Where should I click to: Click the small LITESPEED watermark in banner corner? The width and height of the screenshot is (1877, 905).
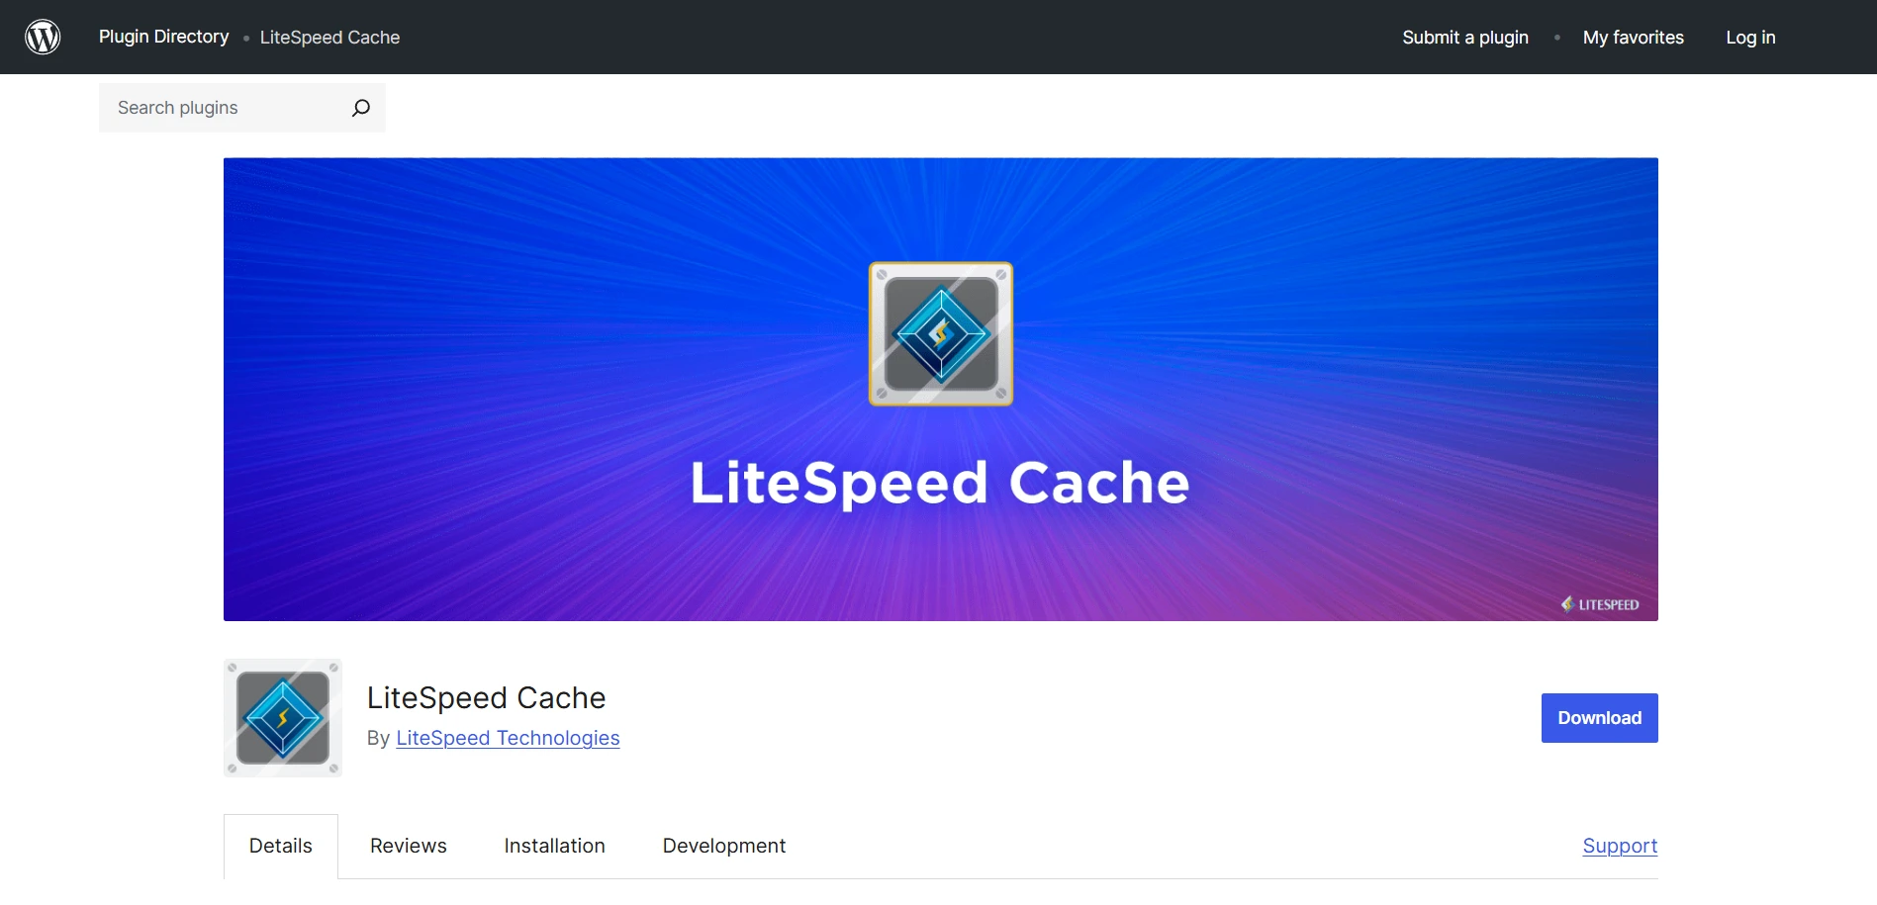point(1600,604)
